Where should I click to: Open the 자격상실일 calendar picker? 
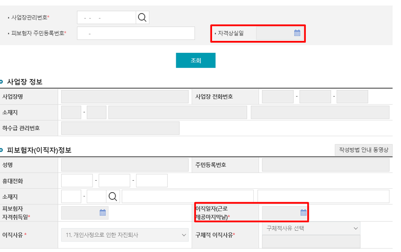[297, 33]
